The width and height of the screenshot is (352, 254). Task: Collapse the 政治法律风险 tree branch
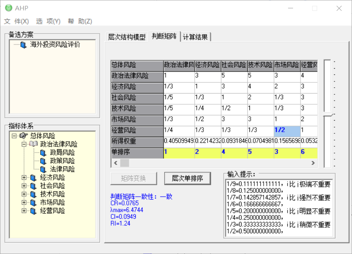click(24, 144)
